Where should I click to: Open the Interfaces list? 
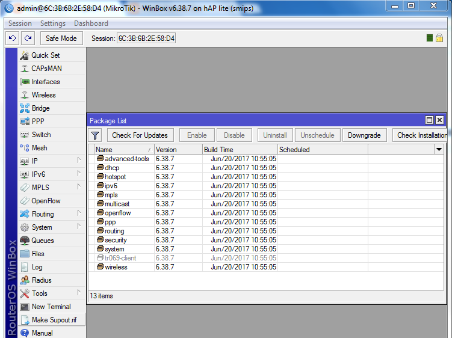(52, 82)
